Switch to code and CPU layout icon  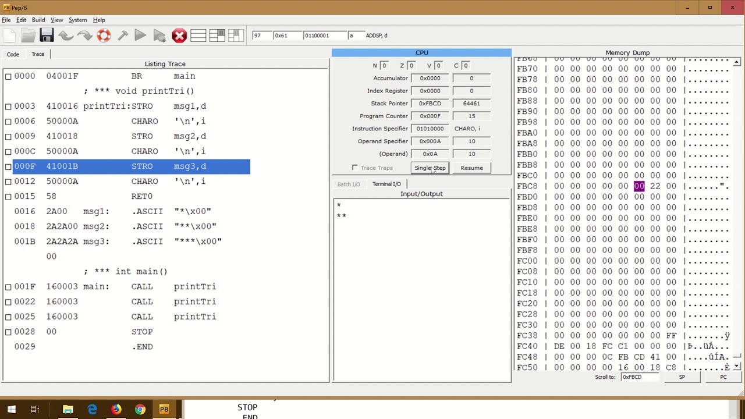click(x=217, y=35)
